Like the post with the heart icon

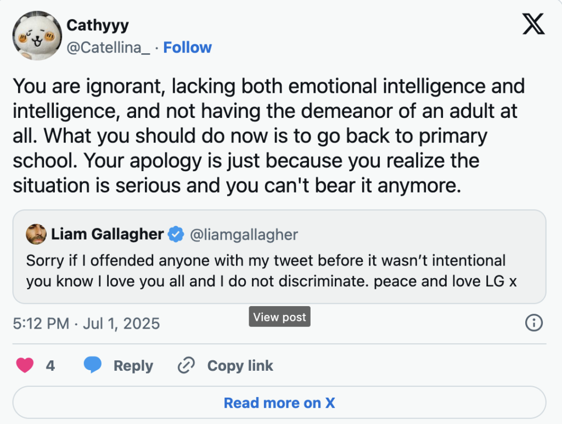(x=25, y=365)
